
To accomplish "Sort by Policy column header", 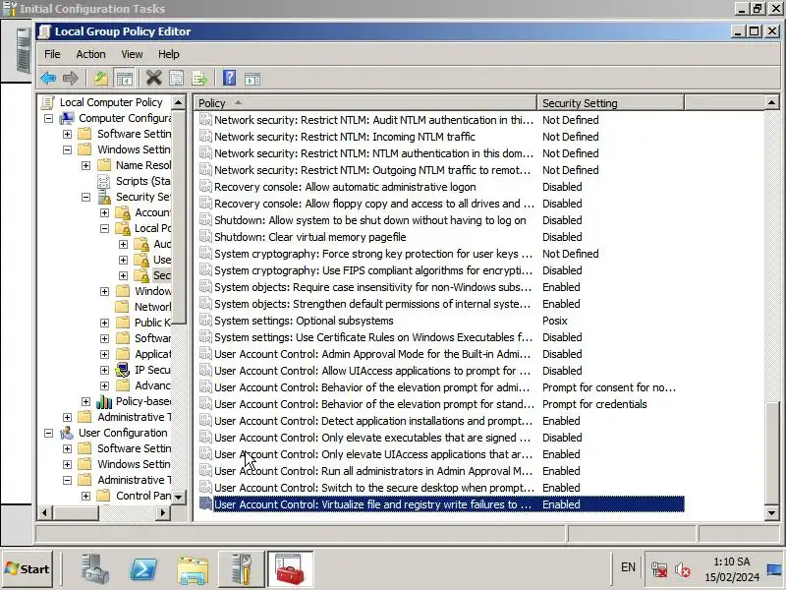I will coord(365,103).
